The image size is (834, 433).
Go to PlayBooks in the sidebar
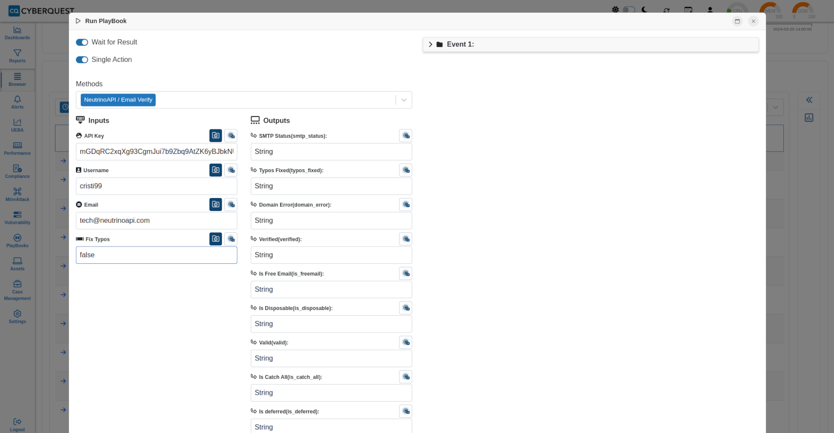(x=17, y=241)
